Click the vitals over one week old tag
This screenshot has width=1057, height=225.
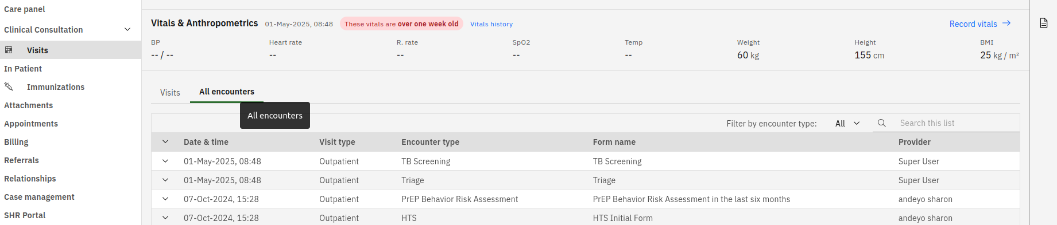click(401, 24)
